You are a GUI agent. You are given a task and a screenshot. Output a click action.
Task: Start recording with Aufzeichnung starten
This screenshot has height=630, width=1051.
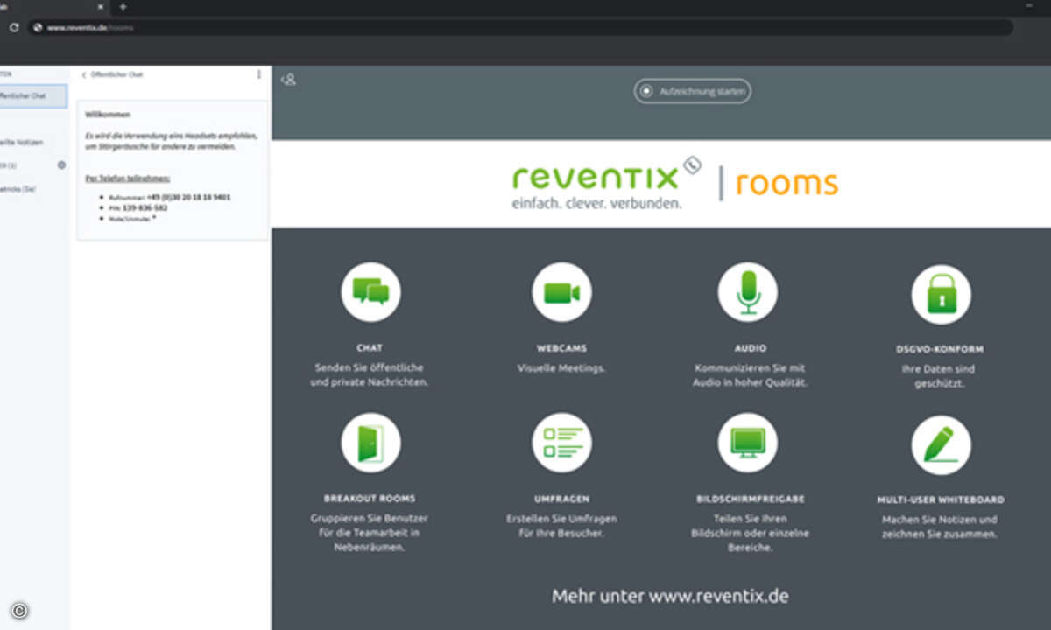pos(693,91)
